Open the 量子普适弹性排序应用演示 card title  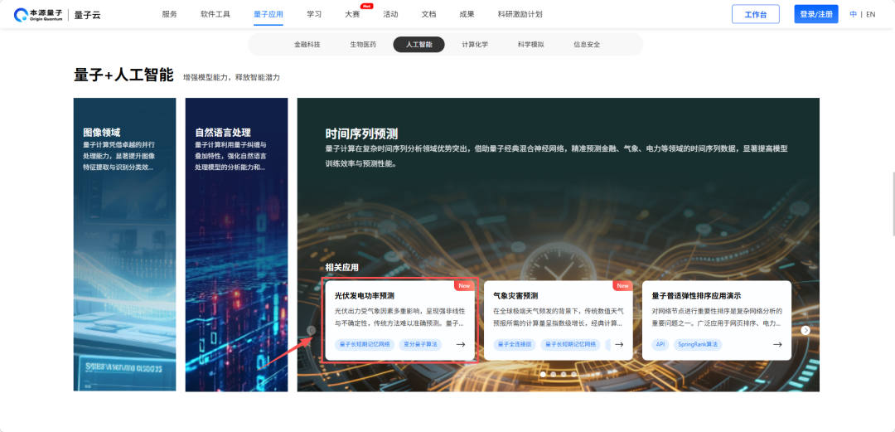pyautogui.click(x=696, y=296)
